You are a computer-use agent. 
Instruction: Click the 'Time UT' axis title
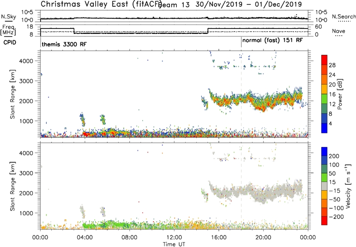point(174,244)
